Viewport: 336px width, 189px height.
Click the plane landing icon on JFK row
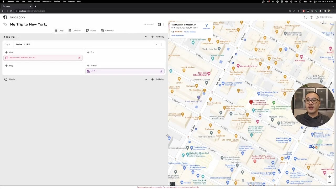(88, 71)
